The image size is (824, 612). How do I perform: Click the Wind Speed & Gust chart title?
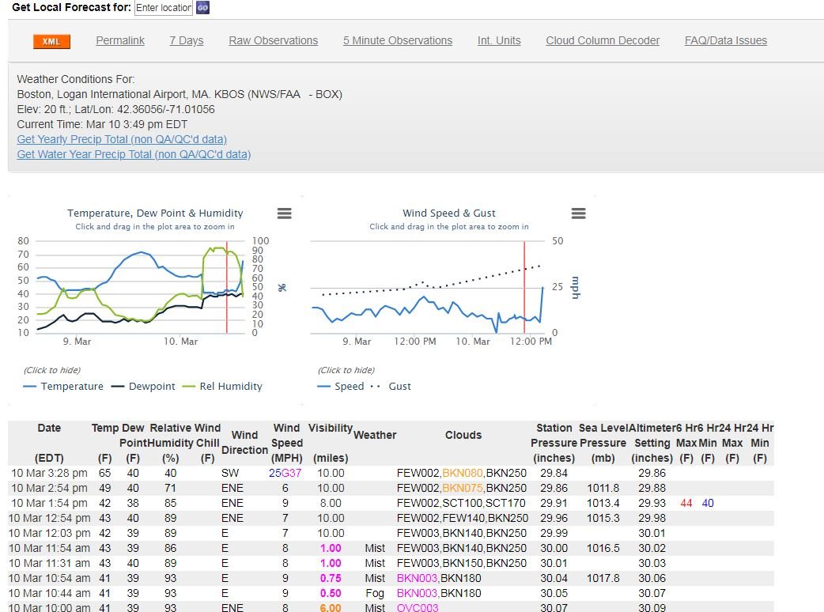tap(449, 213)
